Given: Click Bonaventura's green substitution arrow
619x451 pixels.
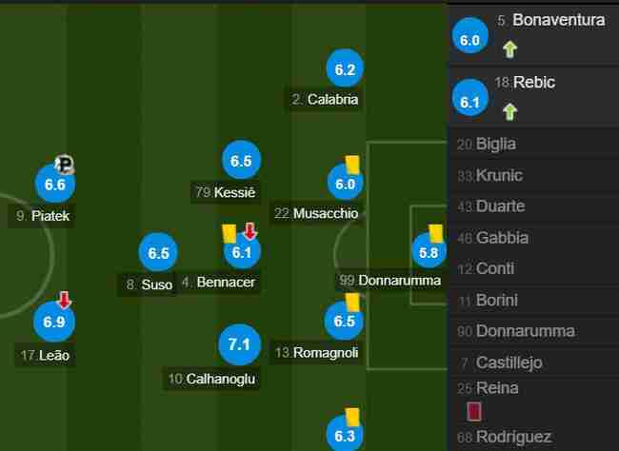Looking at the screenshot, I should pos(509,49).
